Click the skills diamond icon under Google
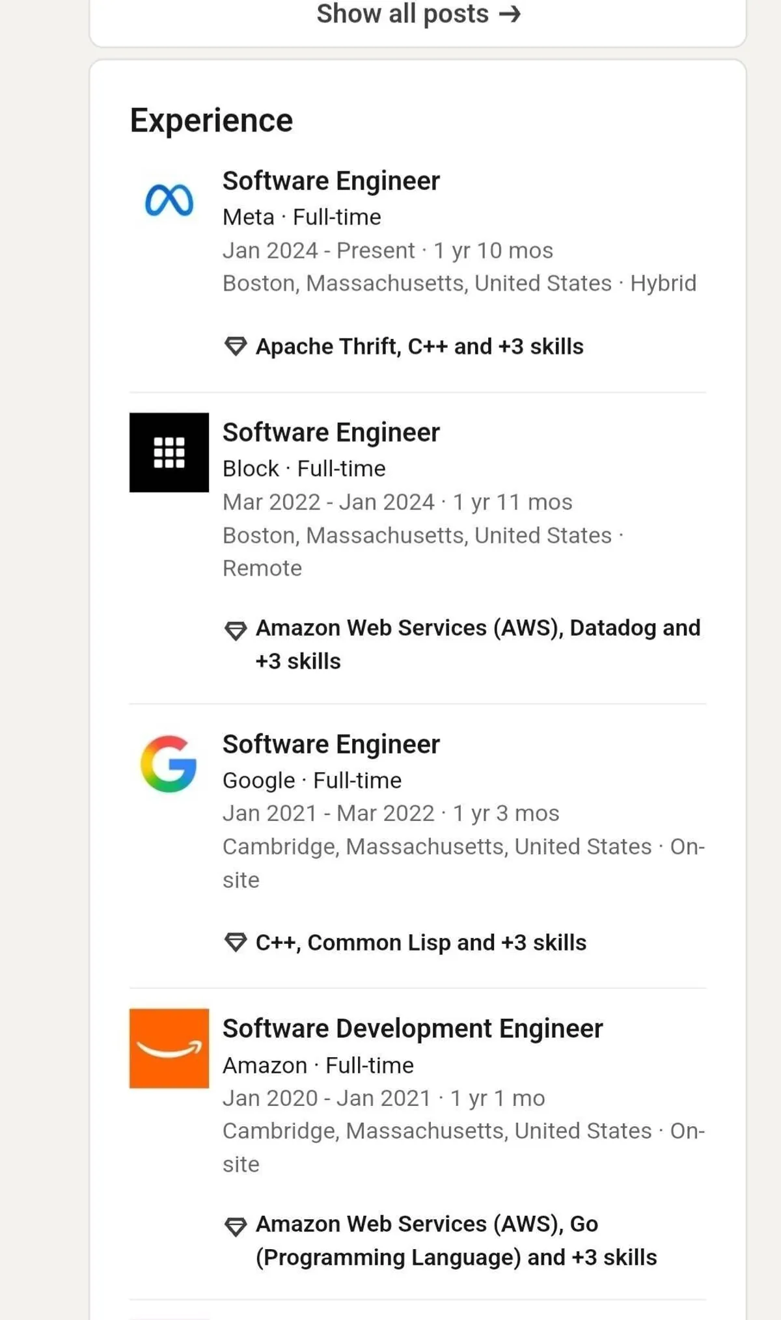Screen dimensions: 781x1320 point(235,942)
